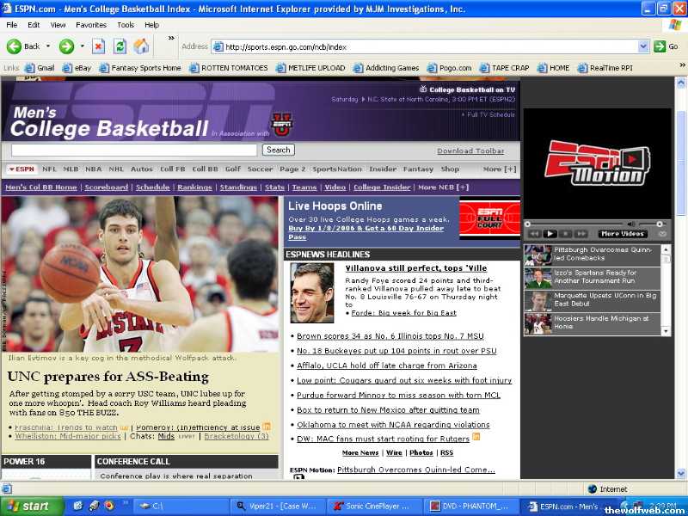Click the green Forward arrow icon
Screen dimensions: 688x516
click(x=65, y=46)
